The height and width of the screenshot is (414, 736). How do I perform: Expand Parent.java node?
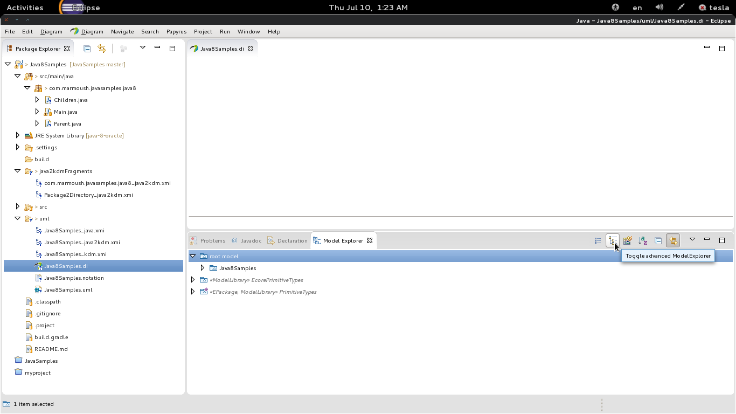(x=37, y=123)
